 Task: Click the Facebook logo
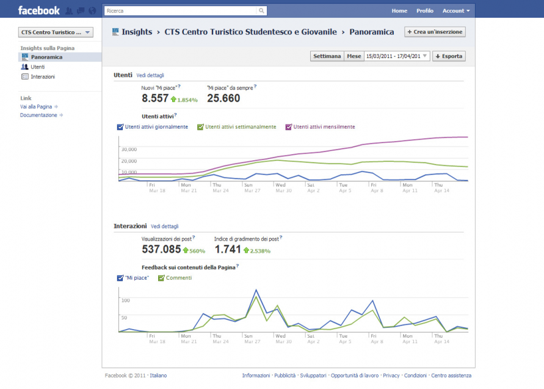[x=39, y=10]
